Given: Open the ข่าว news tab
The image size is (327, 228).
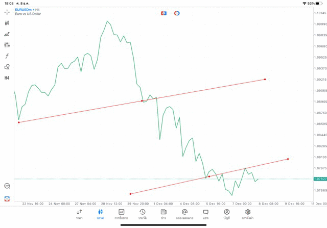Looking at the screenshot, I should click(x=163, y=214).
